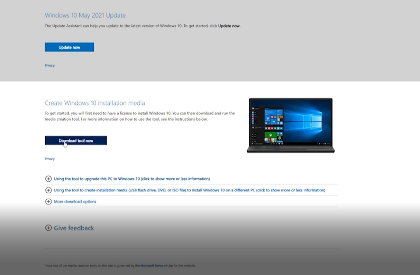Click 'Windows 10 May 2021 Update' heading
The image size is (420, 275).
click(x=85, y=15)
